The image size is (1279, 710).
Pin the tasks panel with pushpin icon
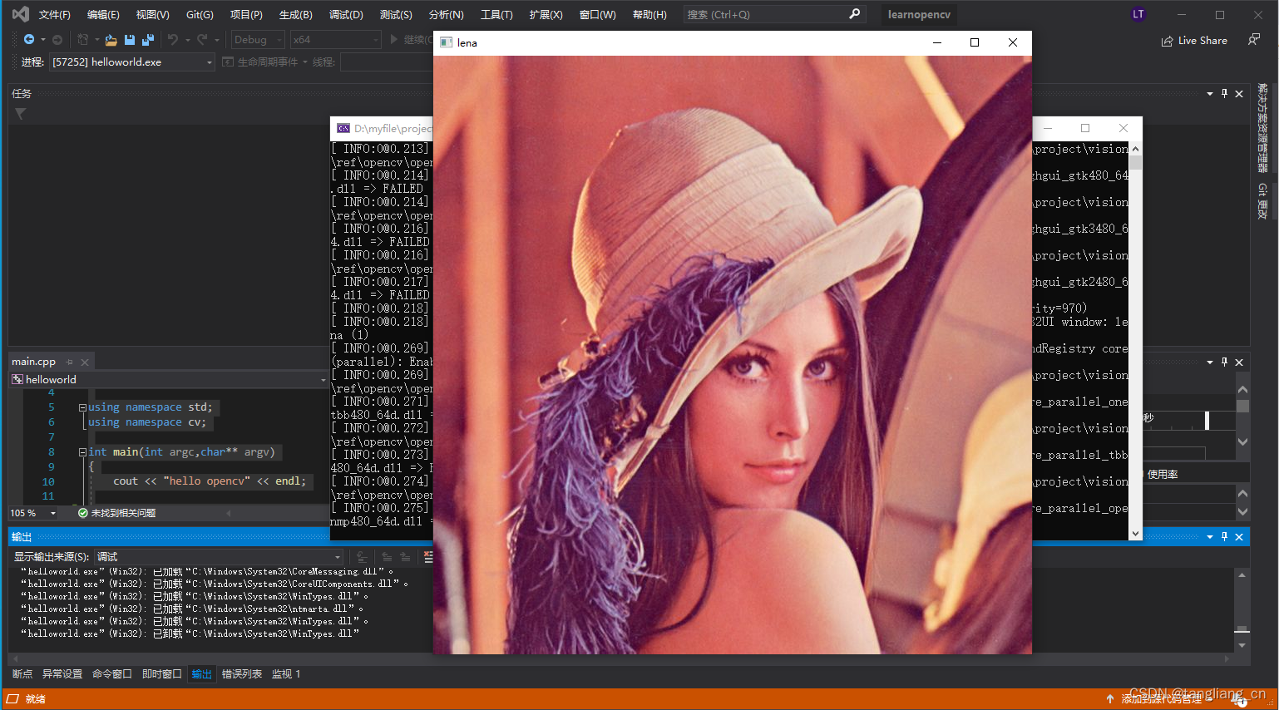1224,94
